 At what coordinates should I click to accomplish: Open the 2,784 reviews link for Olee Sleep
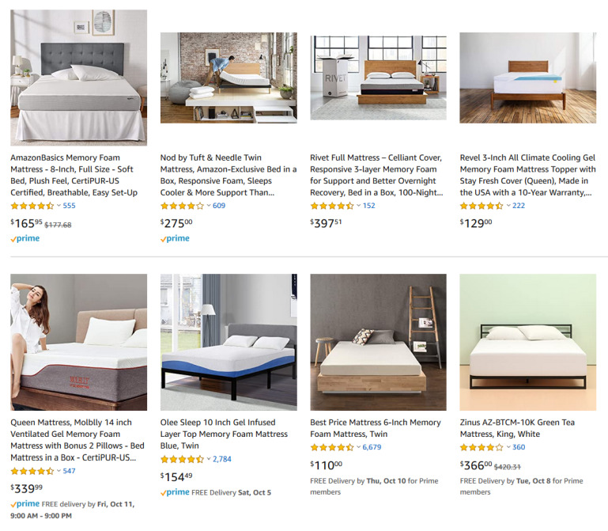[222, 459]
